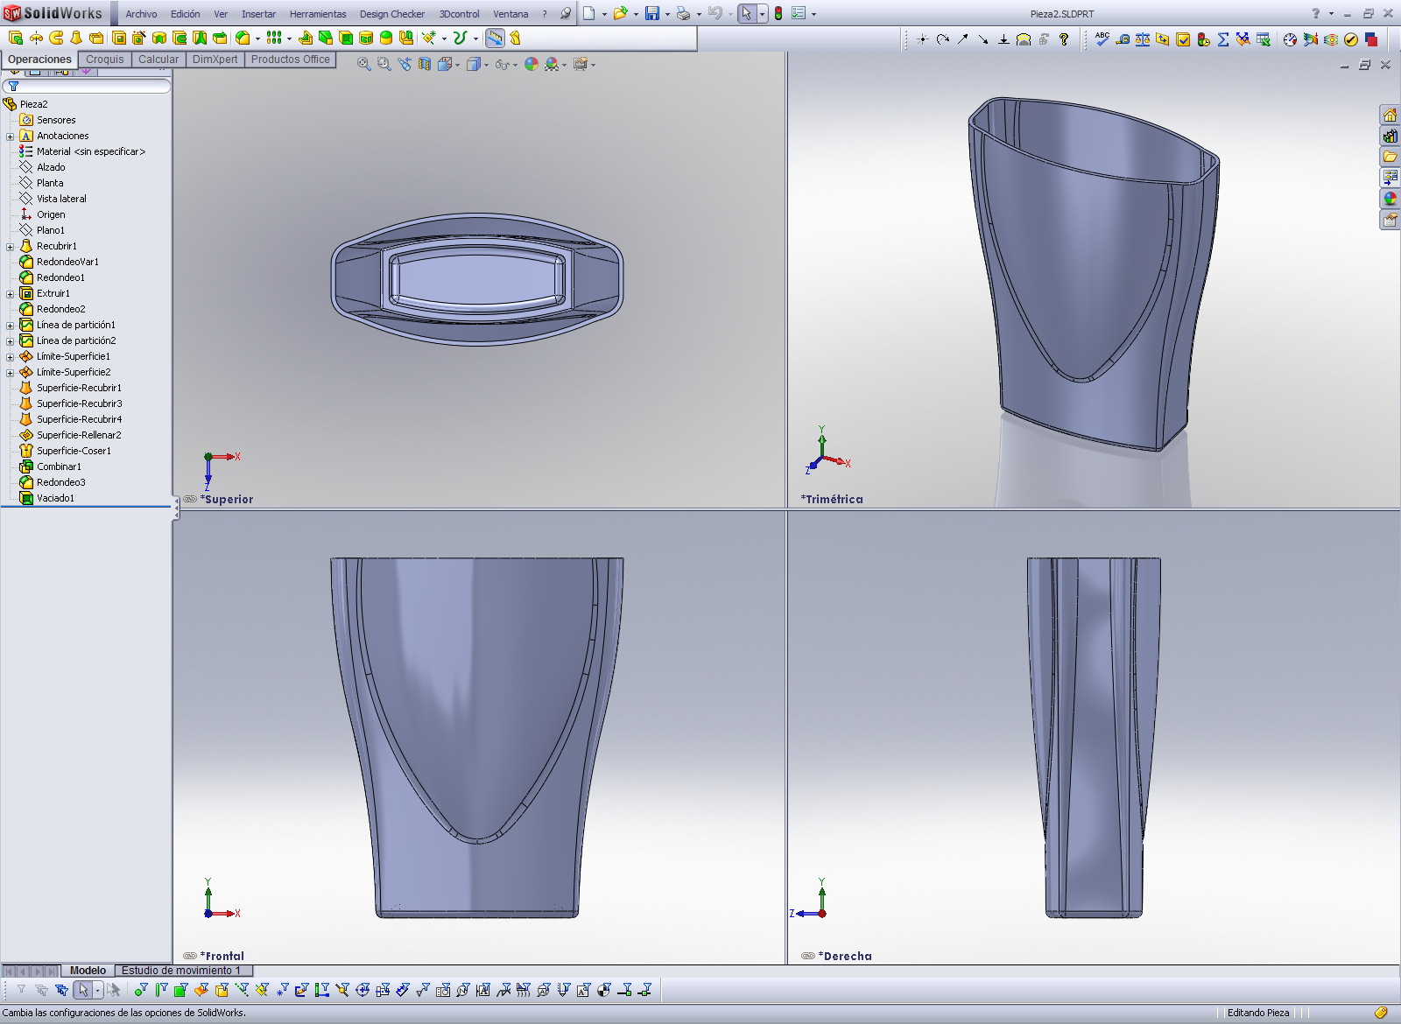
Task: Toggle the Instant3D button in Operaciones toolbar
Action: 495,38
